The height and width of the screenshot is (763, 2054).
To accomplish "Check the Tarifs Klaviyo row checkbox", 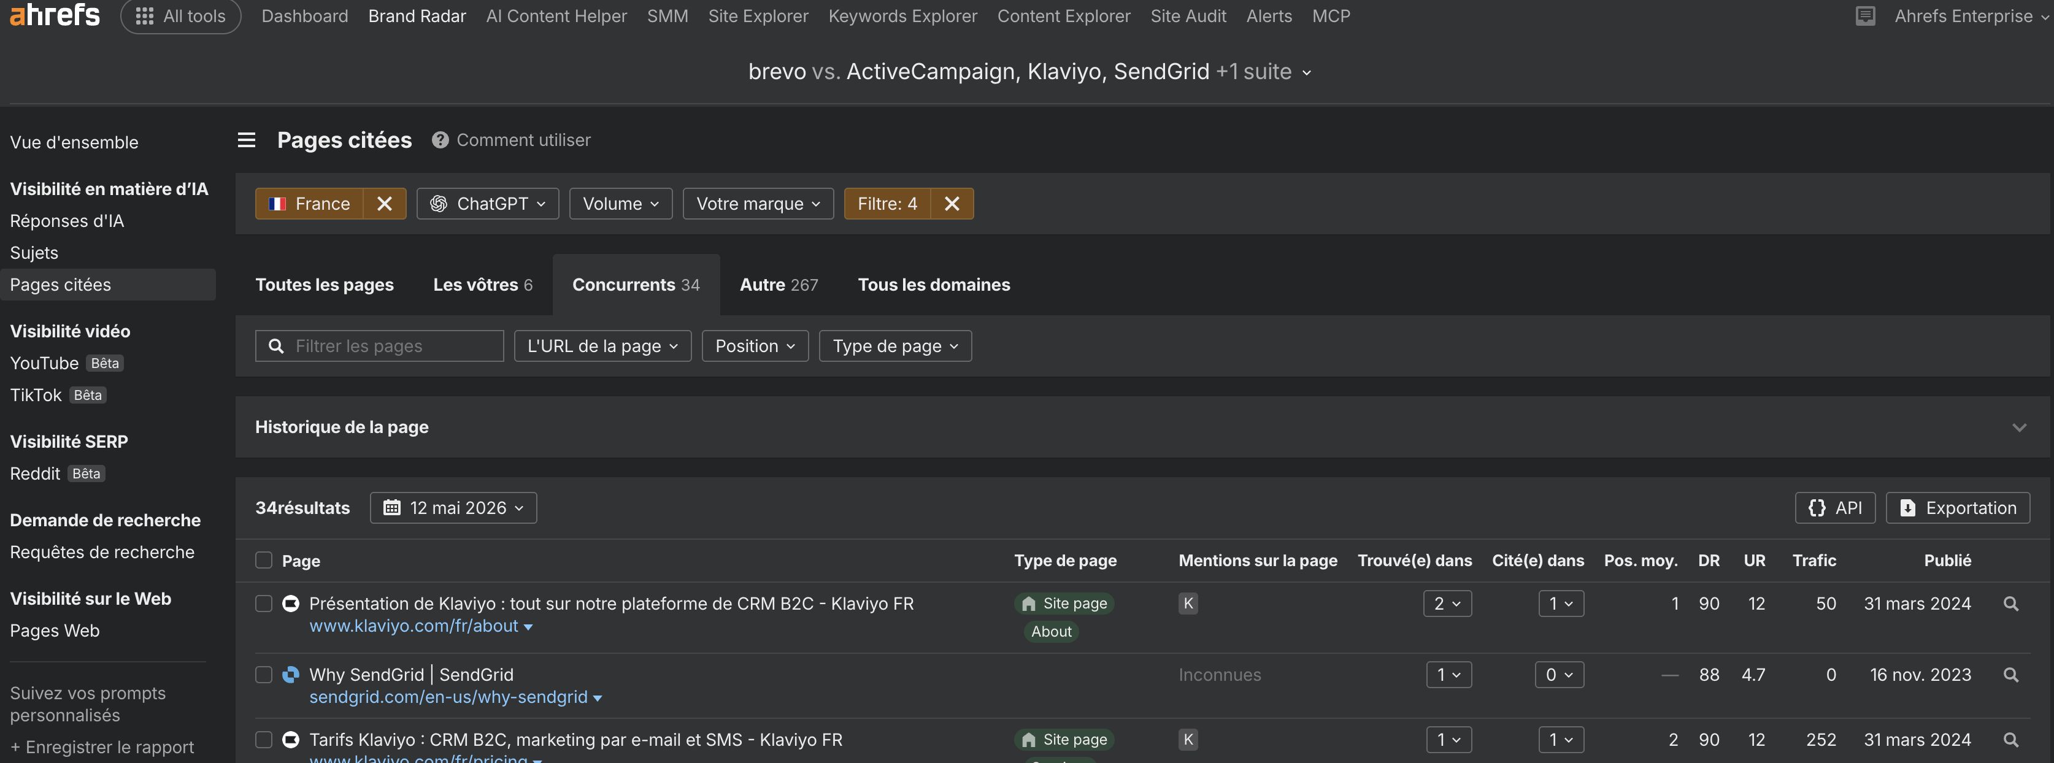I will pyautogui.click(x=264, y=740).
